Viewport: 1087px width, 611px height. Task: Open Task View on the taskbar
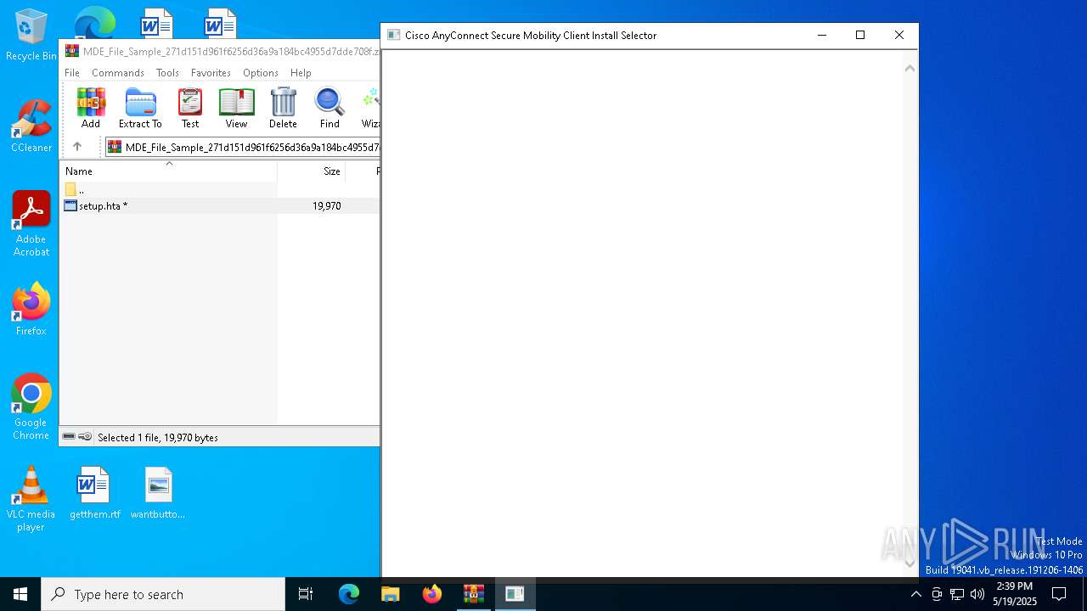tap(306, 594)
